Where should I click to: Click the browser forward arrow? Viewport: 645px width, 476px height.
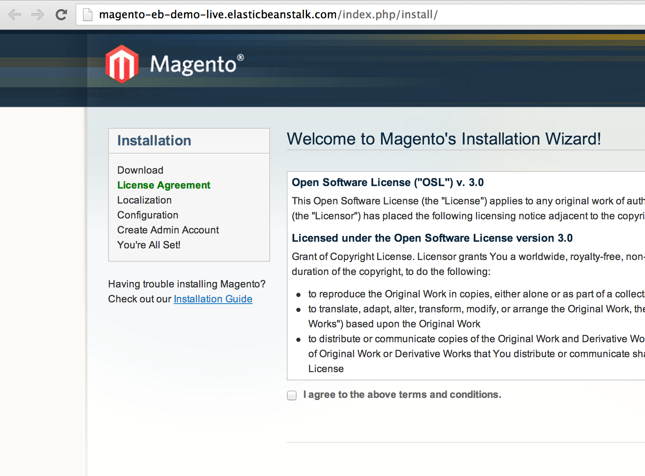point(38,15)
